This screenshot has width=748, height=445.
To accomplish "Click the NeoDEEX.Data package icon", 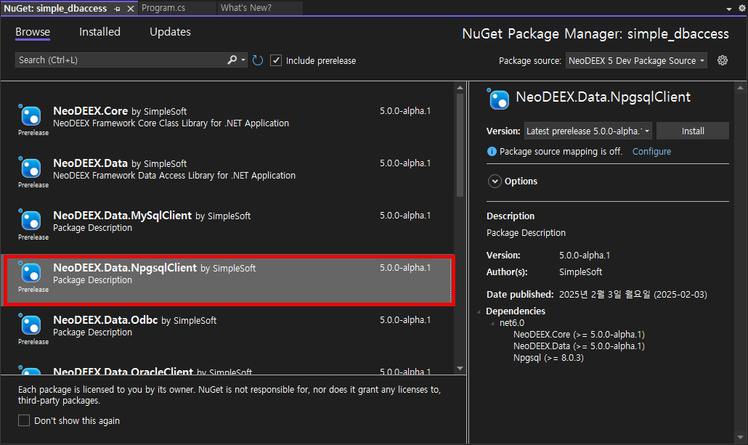I will [31, 168].
